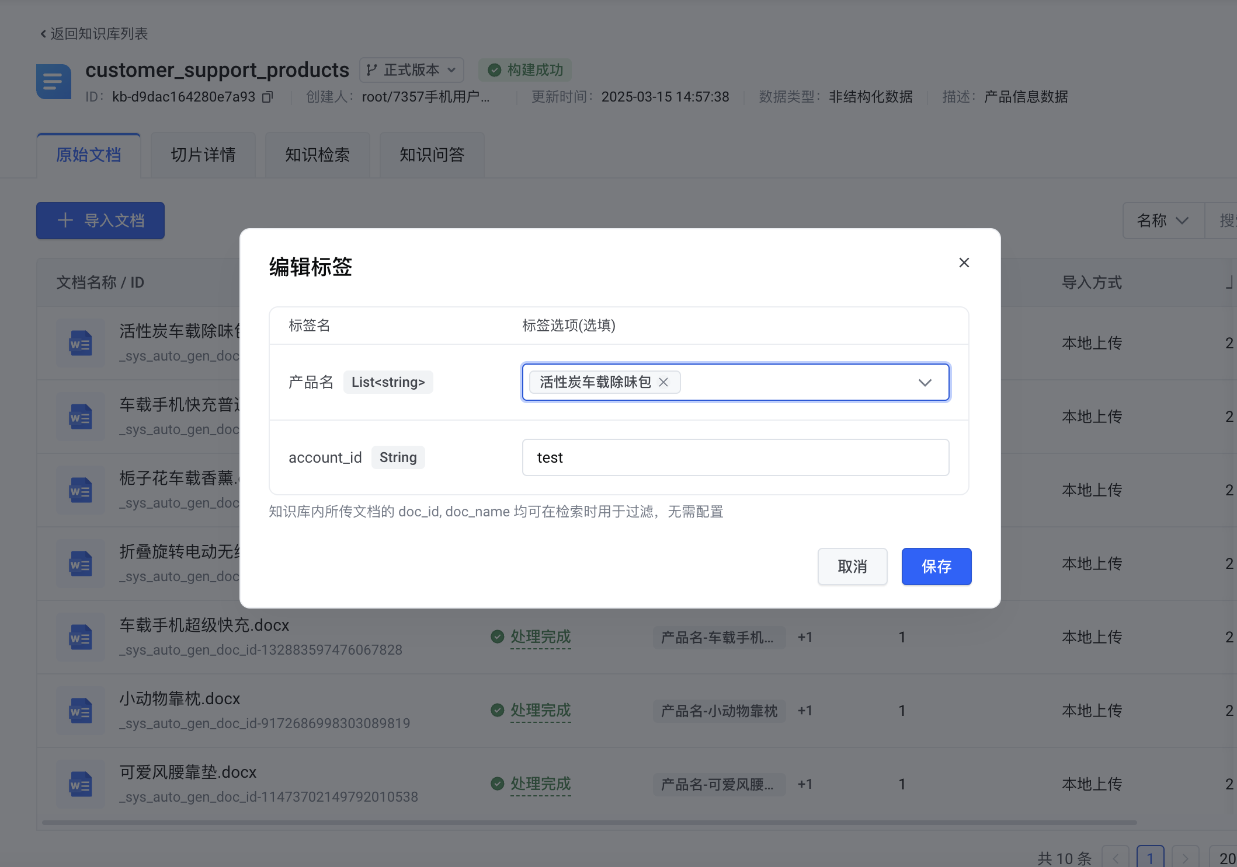Click the 保存 button
The height and width of the screenshot is (867, 1237).
click(936, 566)
